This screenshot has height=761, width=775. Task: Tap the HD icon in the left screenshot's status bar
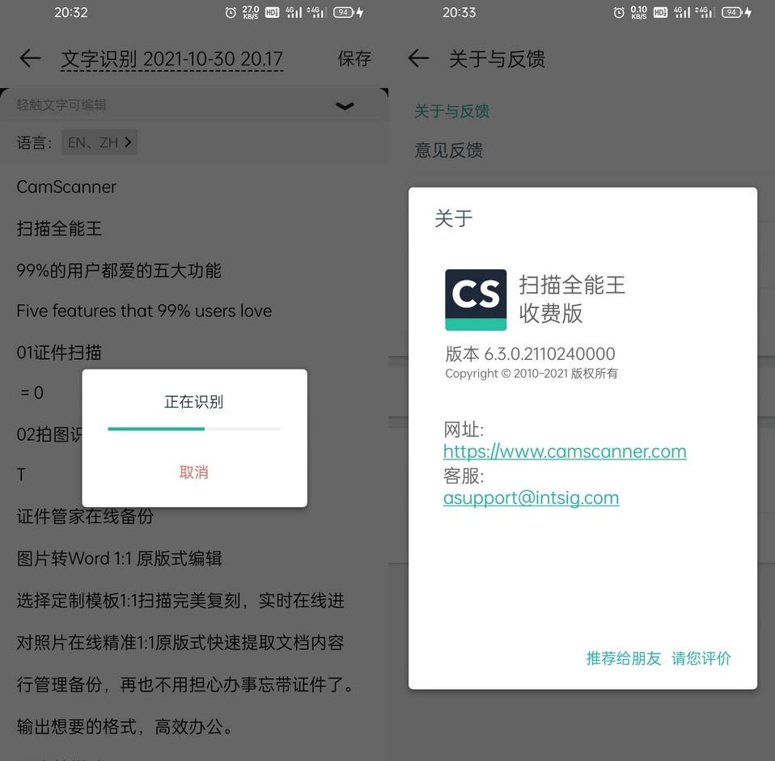(272, 12)
